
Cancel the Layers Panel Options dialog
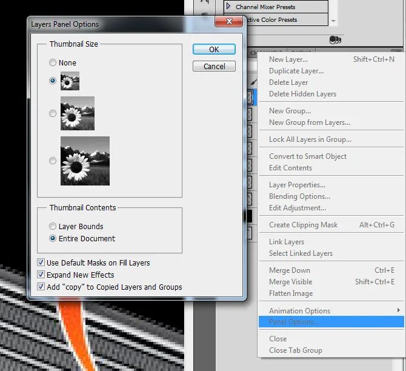click(x=214, y=66)
